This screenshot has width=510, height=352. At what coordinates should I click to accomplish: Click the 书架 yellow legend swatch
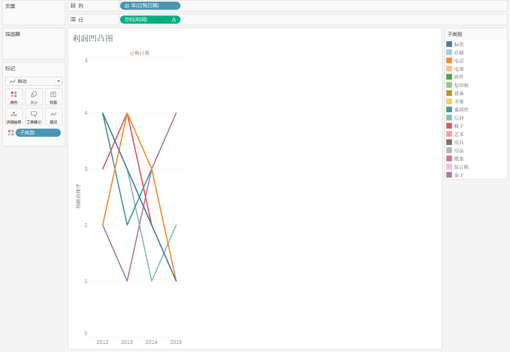pyautogui.click(x=449, y=101)
